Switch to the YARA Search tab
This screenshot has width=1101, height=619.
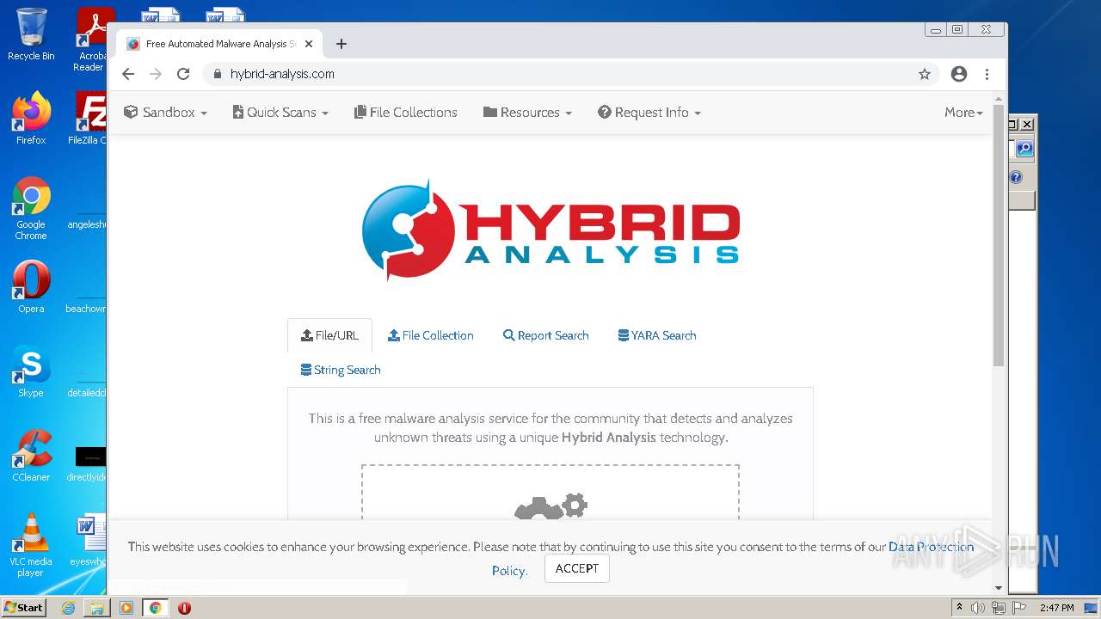point(657,335)
